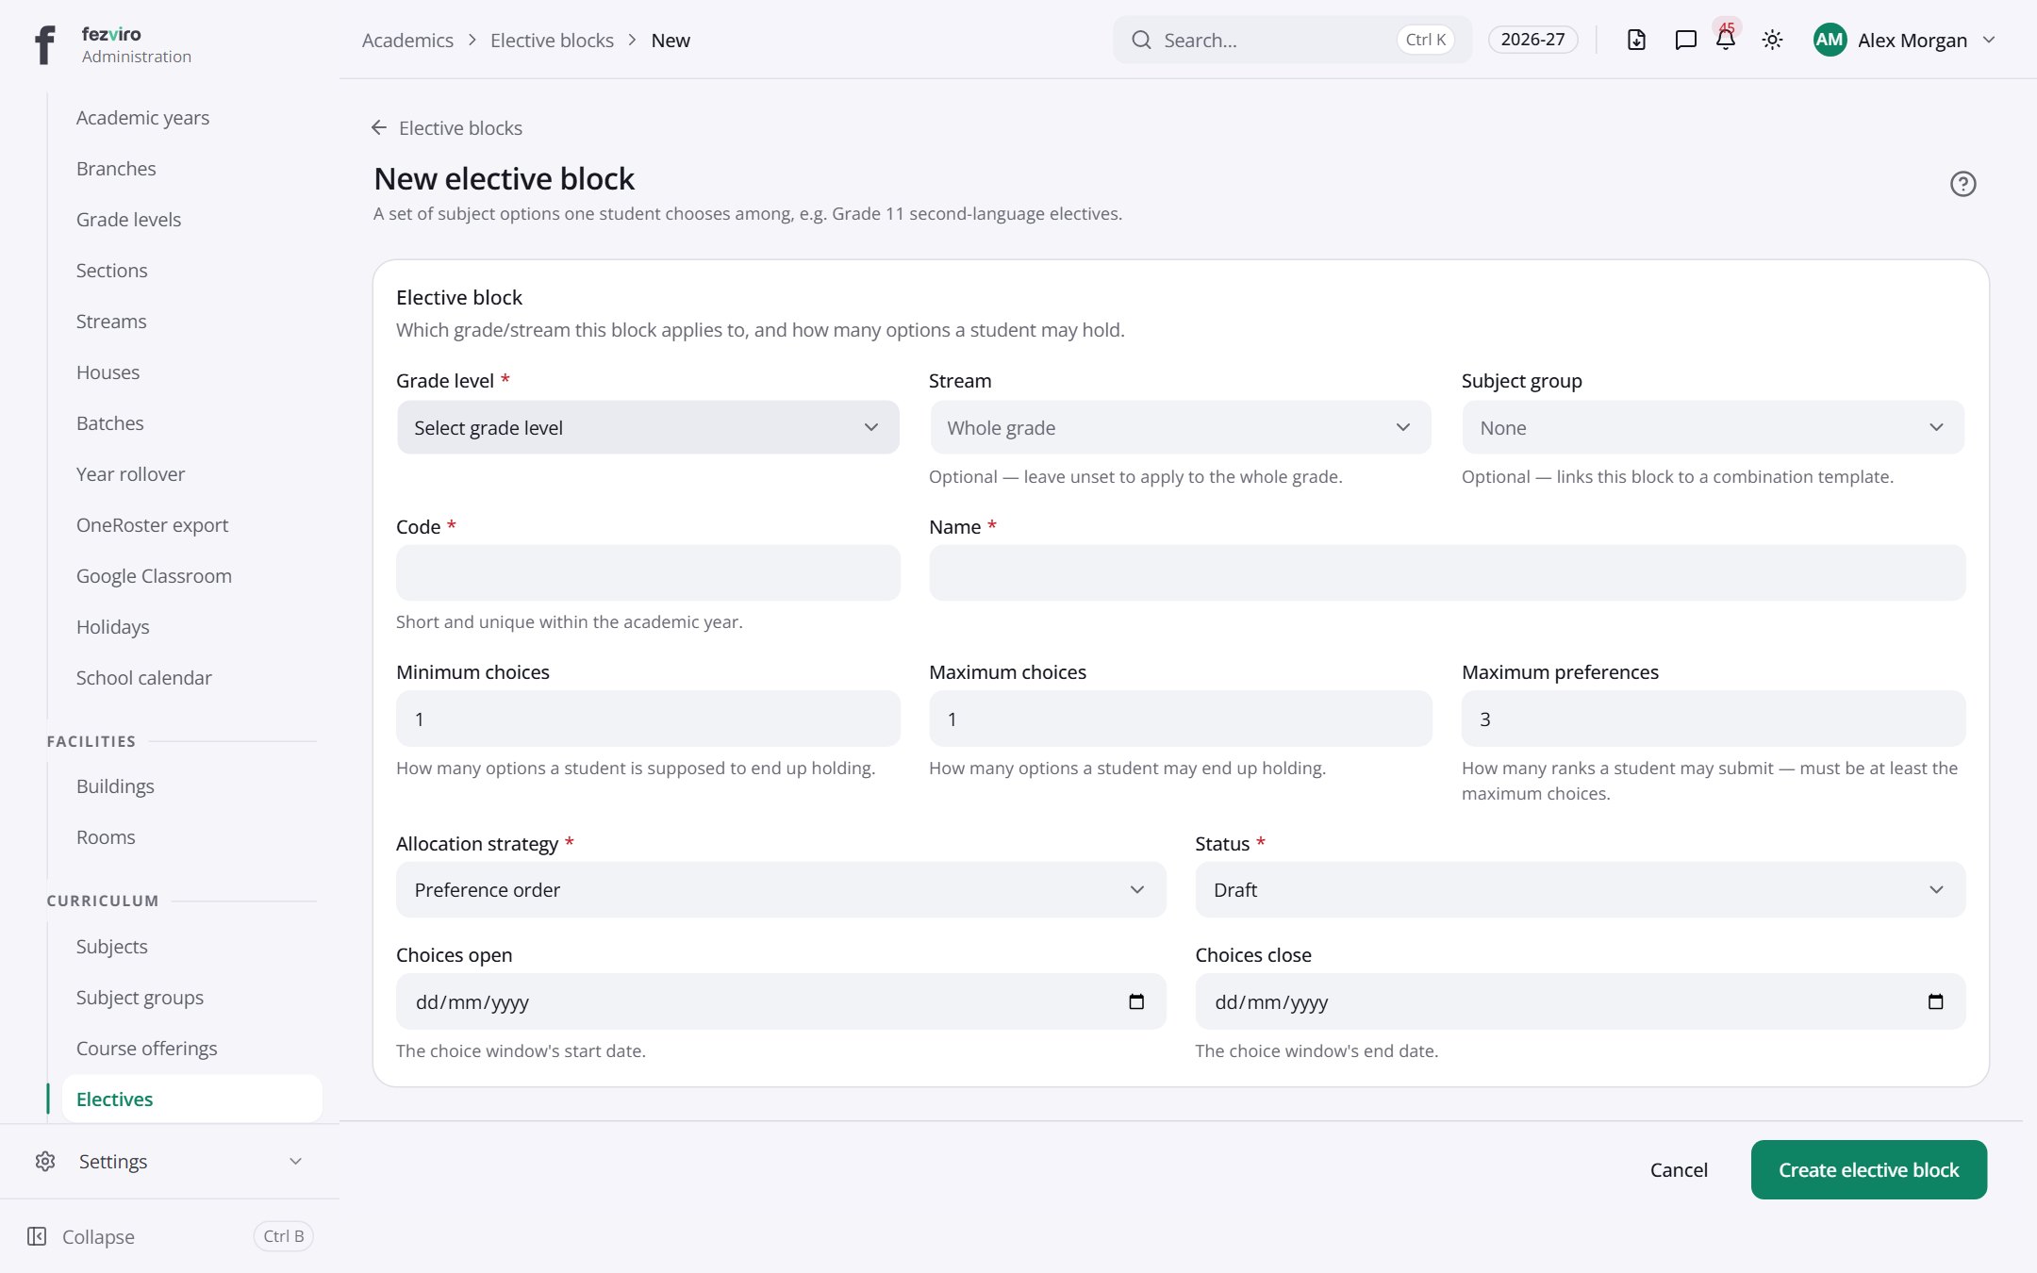
Task: Click Academics breadcrumb link
Action: click(x=407, y=40)
